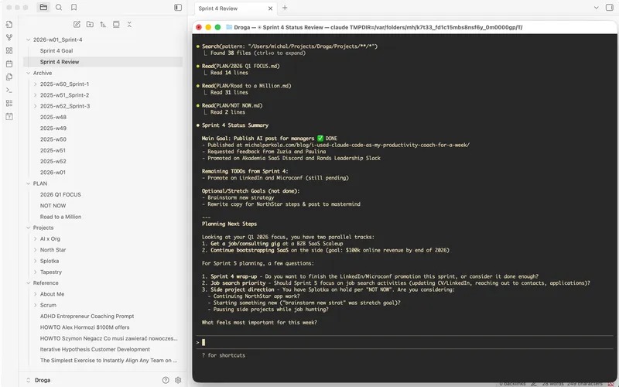Create a new folder icon
Viewport: 619px width, 387px height.
pos(90,24)
